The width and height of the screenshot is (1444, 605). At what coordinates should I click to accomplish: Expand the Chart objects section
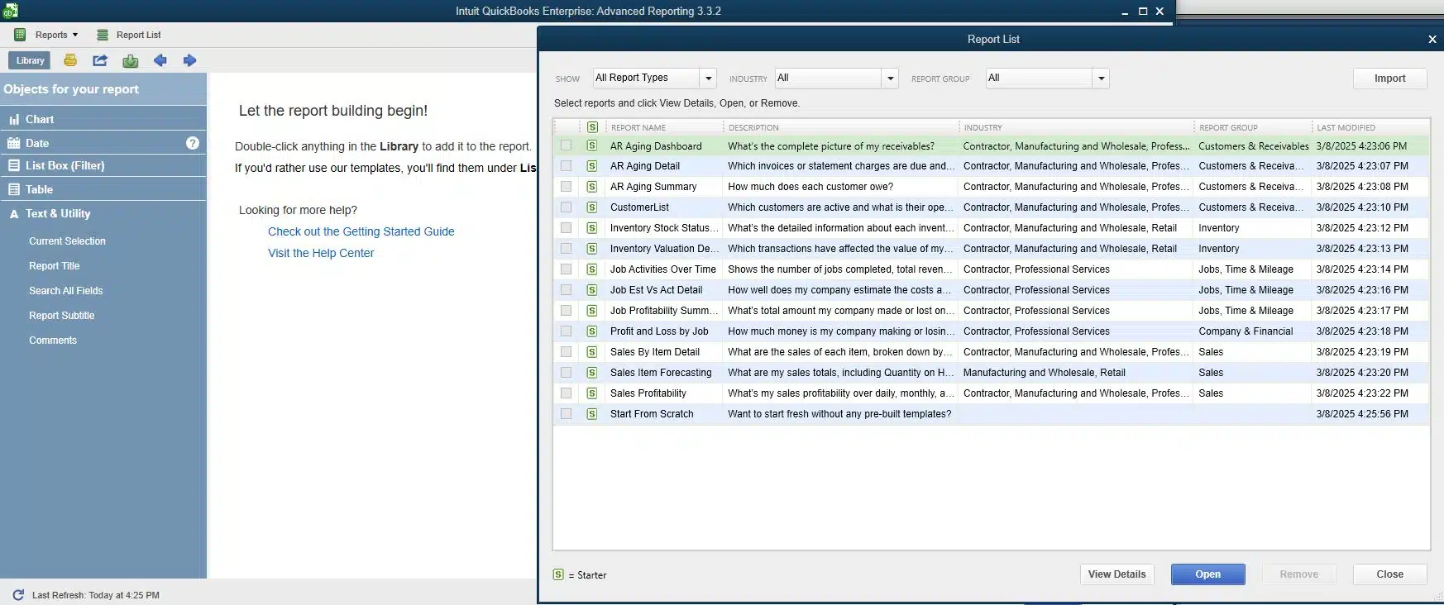pyautogui.click(x=103, y=119)
